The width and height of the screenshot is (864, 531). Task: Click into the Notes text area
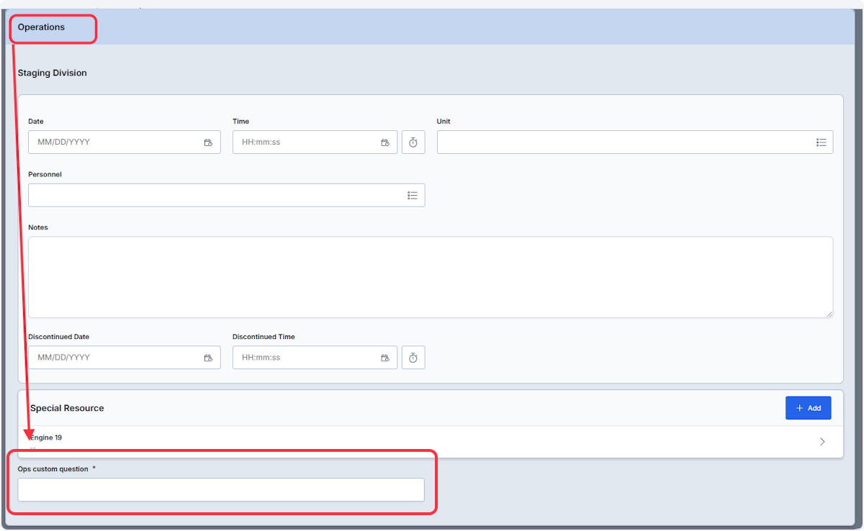click(x=431, y=277)
